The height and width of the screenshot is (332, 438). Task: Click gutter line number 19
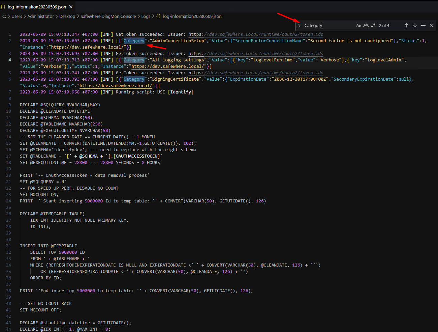tap(8, 169)
